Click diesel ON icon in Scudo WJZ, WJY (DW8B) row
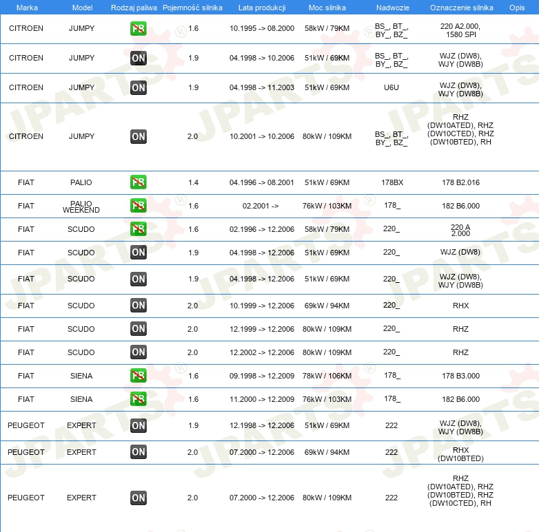This screenshot has width=539, height=532. 139,279
